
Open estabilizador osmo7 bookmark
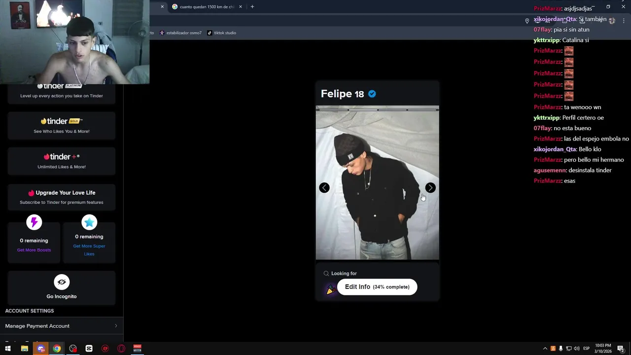point(180,33)
